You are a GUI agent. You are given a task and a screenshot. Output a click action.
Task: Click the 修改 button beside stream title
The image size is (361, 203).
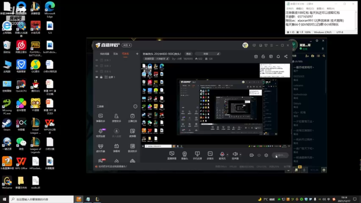pyautogui.click(x=189, y=54)
